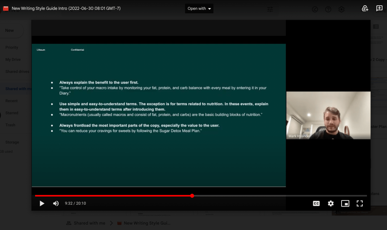Switch video to miniplayer mode
Image resolution: width=387 pixels, height=230 pixels.
(x=345, y=203)
